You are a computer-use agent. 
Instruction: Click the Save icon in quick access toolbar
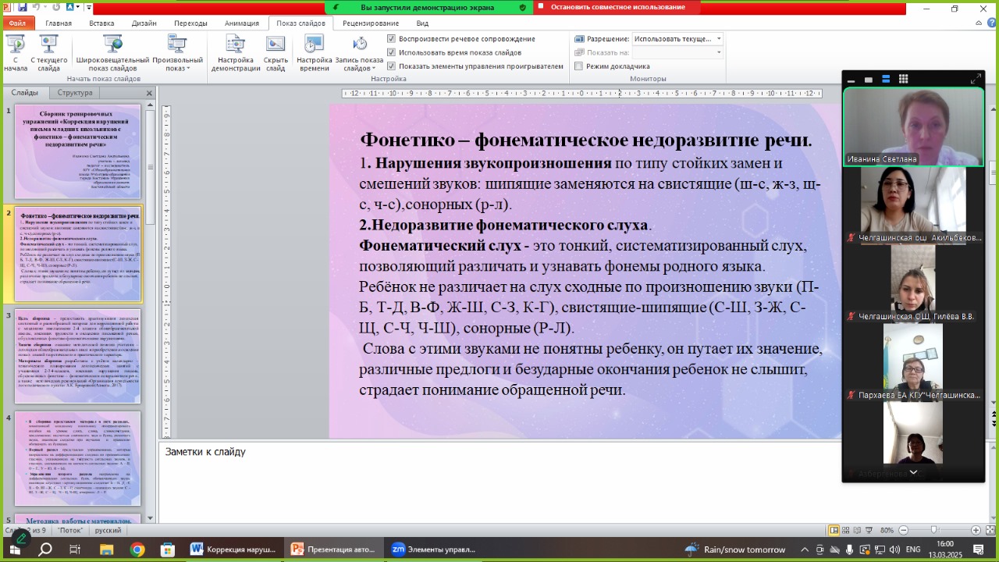coord(23,9)
